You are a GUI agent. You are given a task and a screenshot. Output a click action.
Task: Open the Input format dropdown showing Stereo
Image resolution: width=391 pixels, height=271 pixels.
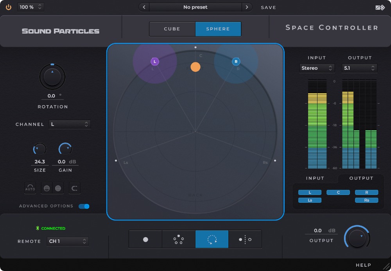tap(317, 68)
